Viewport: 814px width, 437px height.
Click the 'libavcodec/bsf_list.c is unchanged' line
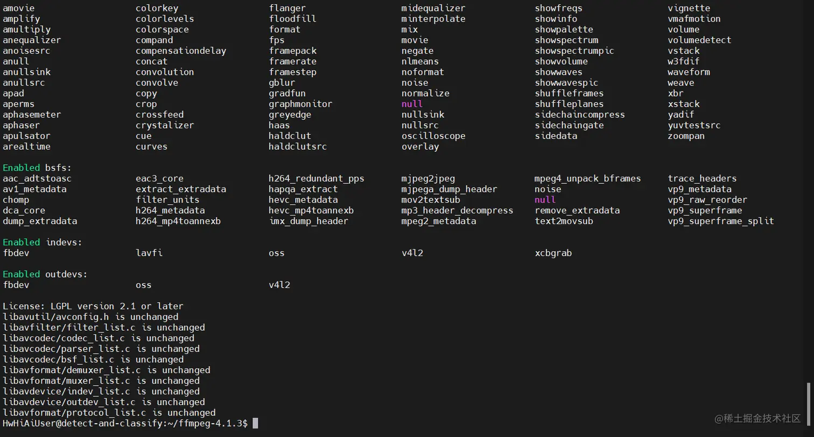coord(93,359)
